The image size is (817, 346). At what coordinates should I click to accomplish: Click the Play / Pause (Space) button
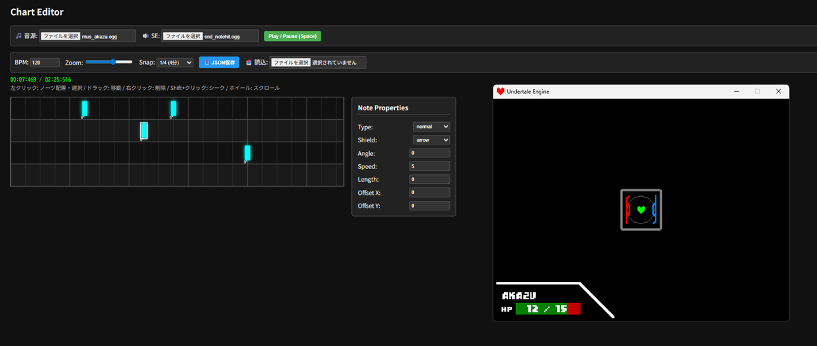click(x=292, y=36)
